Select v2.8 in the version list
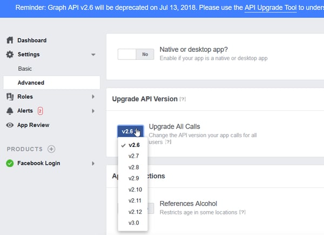Viewport: 324px width, 235px height. 133,167
